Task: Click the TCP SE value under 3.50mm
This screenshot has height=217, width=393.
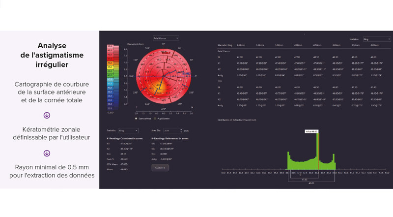Action: coord(354,88)
